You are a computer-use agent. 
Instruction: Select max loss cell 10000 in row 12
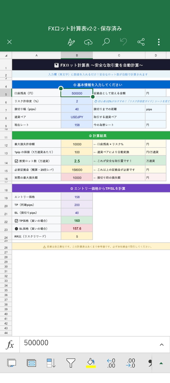pyautogui.click(x=77, y=144)
